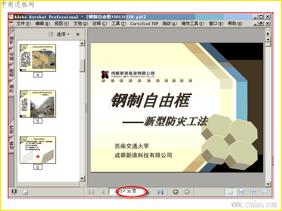Viewport: 282px width, 211px height.
Task: Open the 注释(C) menu
Action: coord(100,24)
